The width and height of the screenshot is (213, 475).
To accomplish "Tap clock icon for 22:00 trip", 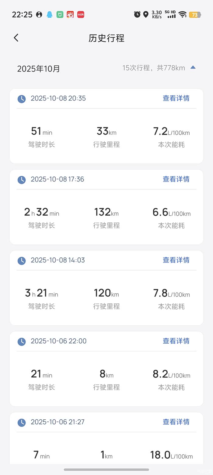I will coord(22,342).
